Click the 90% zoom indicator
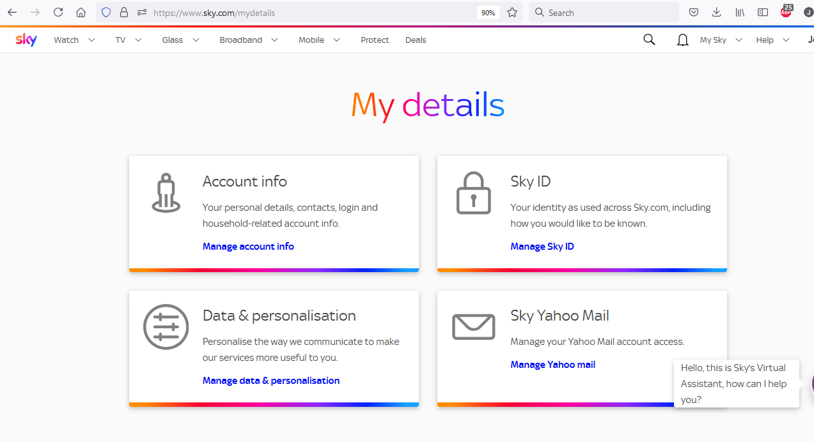This screenshot has height=442, width=814. click(488, 12)
